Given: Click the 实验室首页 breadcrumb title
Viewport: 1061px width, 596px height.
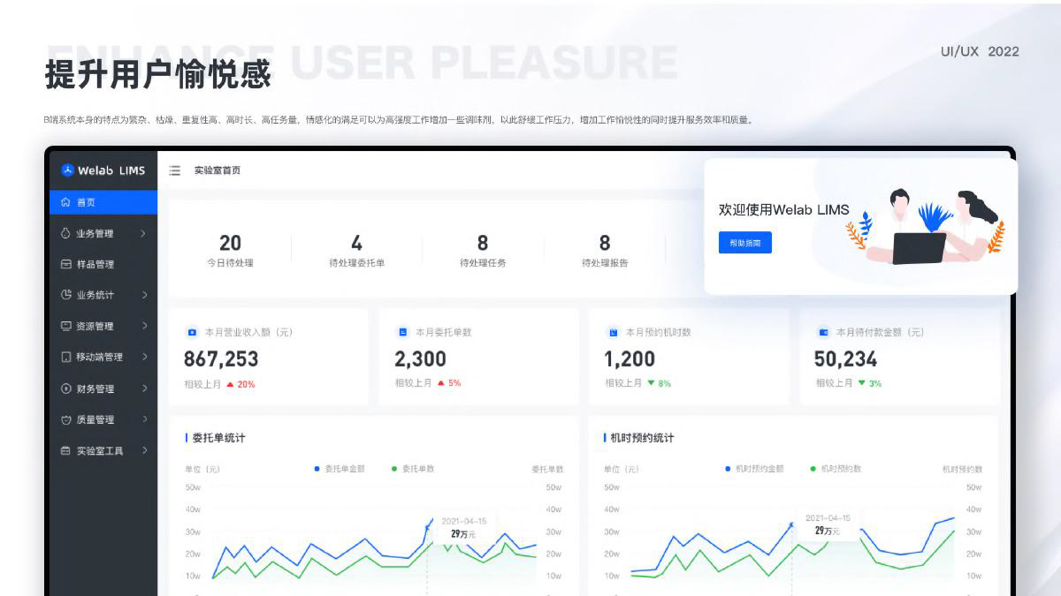Looking at the screenshot, I should [218, 170].
